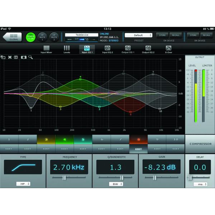This screenshot has width=215, height=215.
Task: Toggle green EQ band 4 button
Action: [x=64, y=139]
